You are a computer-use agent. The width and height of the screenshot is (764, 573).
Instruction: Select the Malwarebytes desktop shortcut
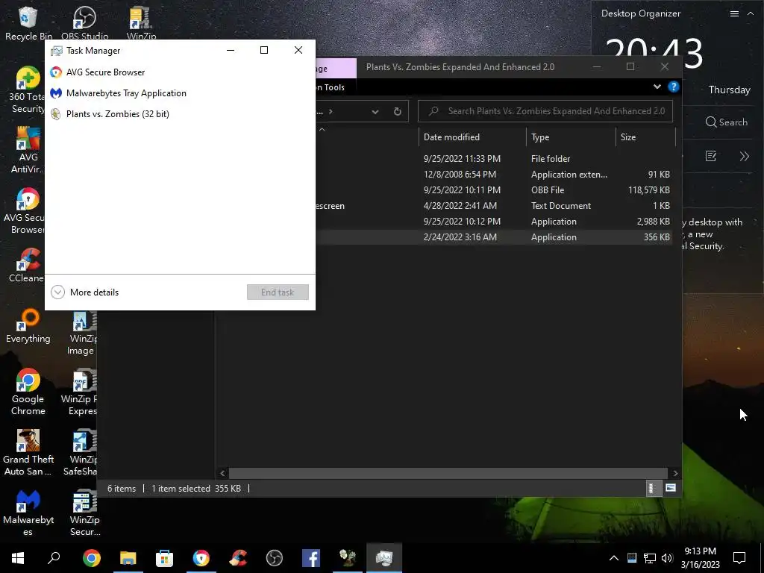(28, 513)
